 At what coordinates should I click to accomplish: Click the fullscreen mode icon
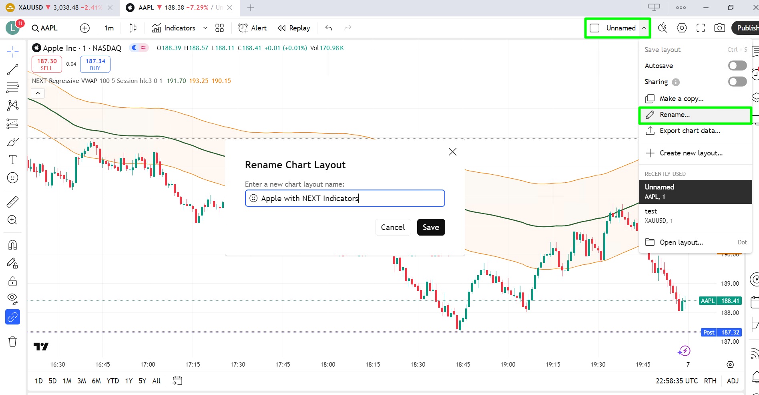click(x=701, y=28)
